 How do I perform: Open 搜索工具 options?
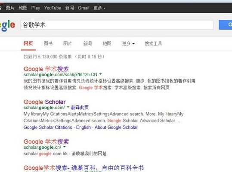(153, 43)
